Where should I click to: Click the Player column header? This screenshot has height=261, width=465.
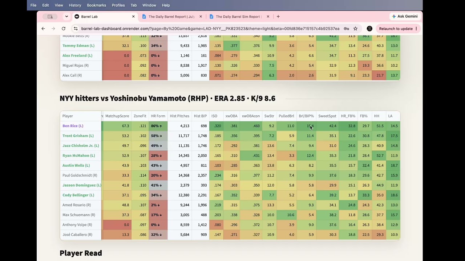click(81, 116)
